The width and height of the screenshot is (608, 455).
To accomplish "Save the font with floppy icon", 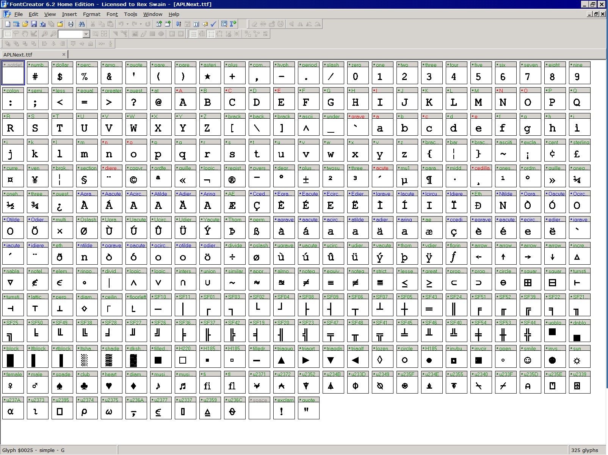I will (x=34, y=24).
